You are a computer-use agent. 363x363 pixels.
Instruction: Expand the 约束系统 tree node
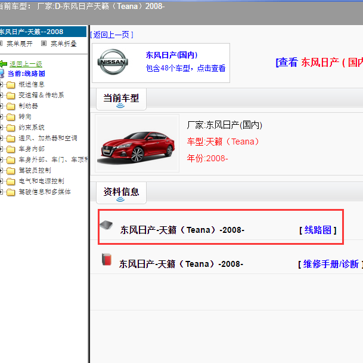1,128
